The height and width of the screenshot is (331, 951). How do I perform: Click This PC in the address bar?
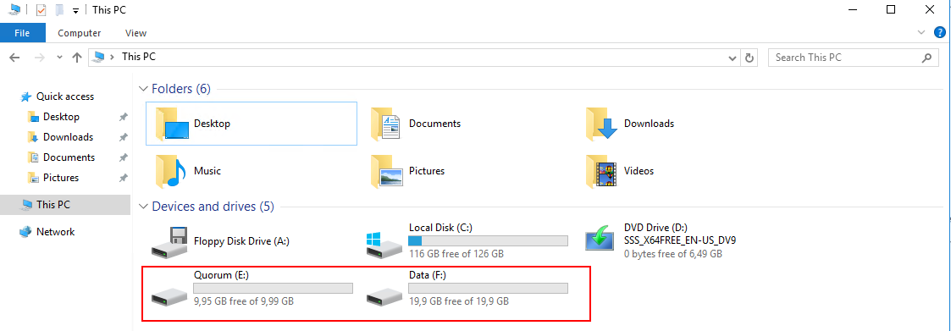click(x=139, y=57)
